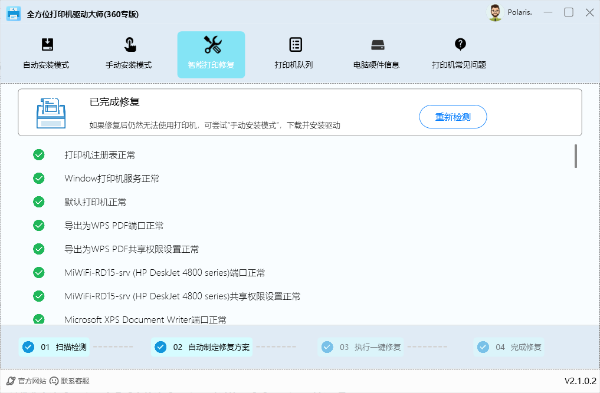Click the Polaris user avatar
Screen dimensions: 600x393
point(494,12)
